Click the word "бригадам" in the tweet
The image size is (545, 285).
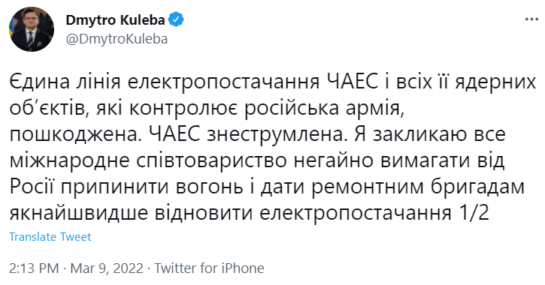pyautogui.click(x=477, y=187)
